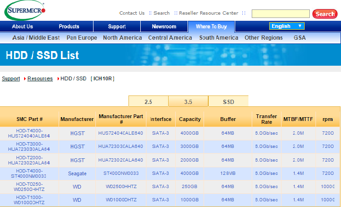Click the MTBF/MTTF column header
Image resolution: width=341 pixels, height=207 pixels.
pos(298,119)
